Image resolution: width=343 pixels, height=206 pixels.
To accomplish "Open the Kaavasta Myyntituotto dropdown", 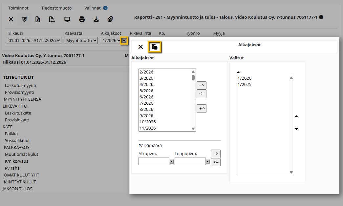I will (81, 40).
